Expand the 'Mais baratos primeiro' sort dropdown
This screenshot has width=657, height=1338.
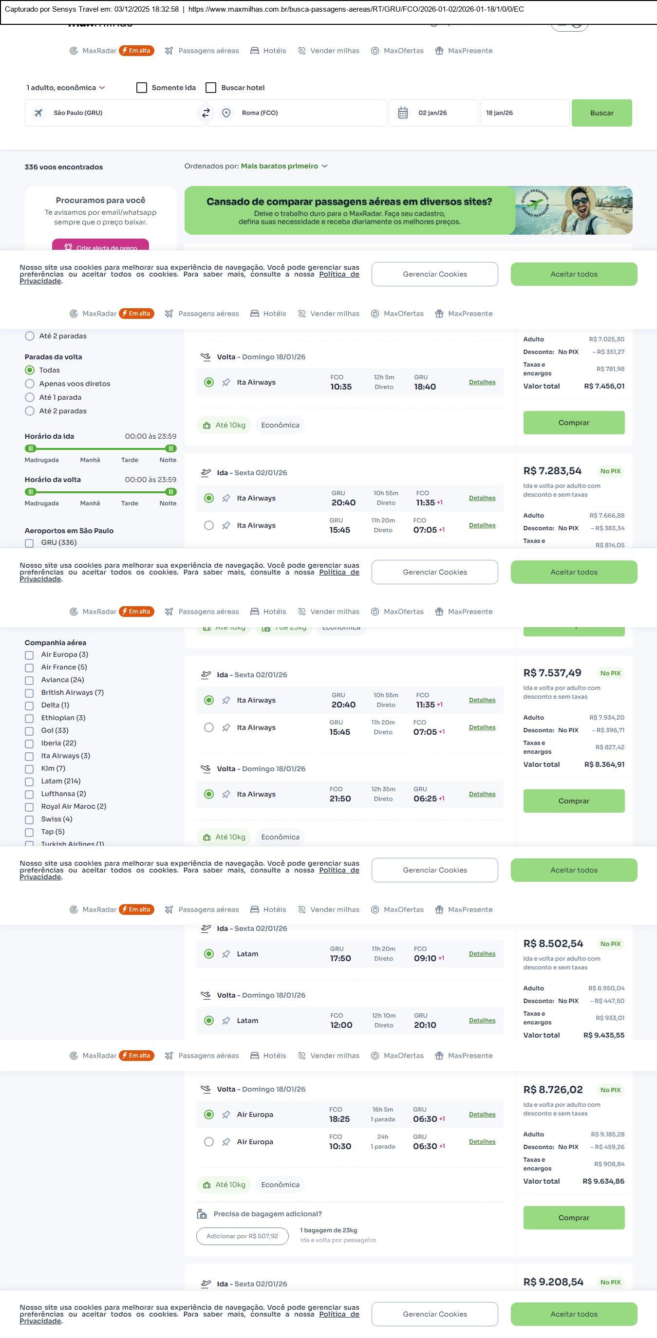pyautogui.click(x=284, y=166)
